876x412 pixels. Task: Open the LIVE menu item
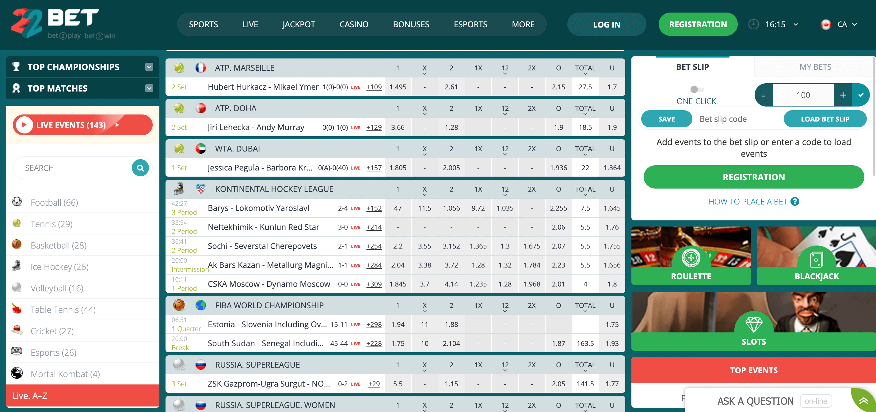250,24
